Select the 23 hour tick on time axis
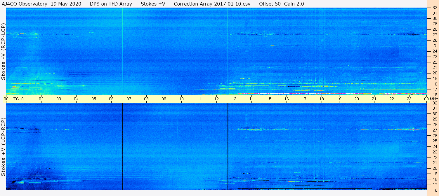Viewport: 439px width, 196px height. tap(409, 99)
